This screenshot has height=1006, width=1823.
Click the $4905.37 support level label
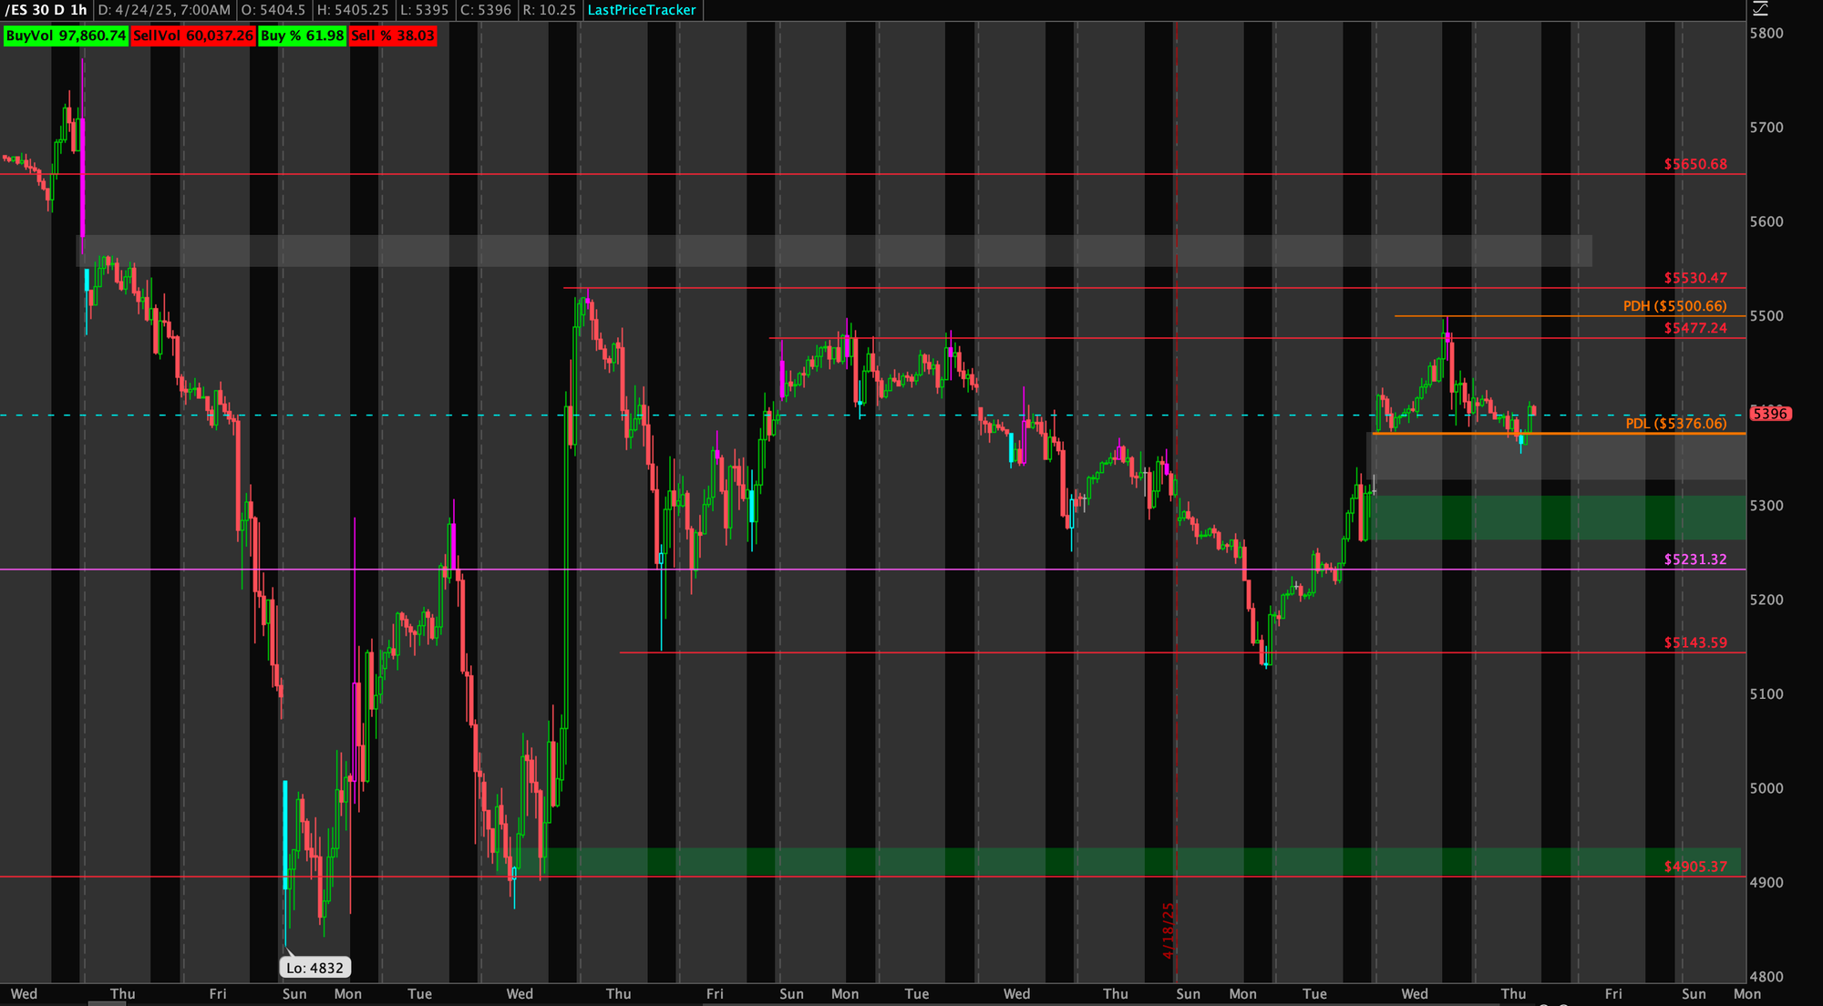1694,867
